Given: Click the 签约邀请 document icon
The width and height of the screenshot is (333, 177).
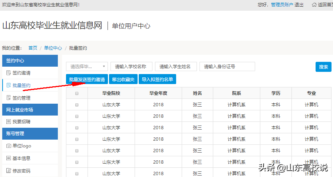Looking at the screenshot, I should click(x=9, y=73).
